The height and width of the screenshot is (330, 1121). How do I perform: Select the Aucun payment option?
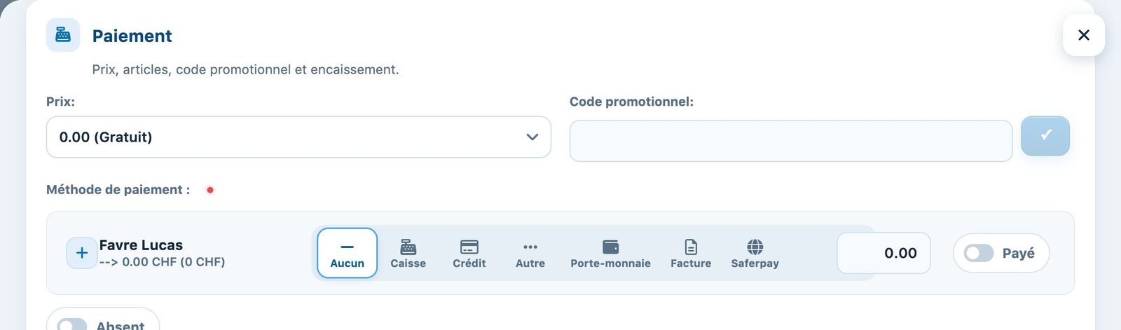[x=347, y=253]
